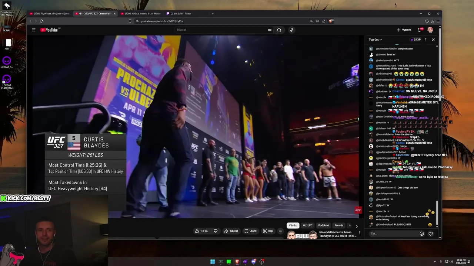
Task: Click the Brave browser taskbar icon
Action: click(237, 262)
